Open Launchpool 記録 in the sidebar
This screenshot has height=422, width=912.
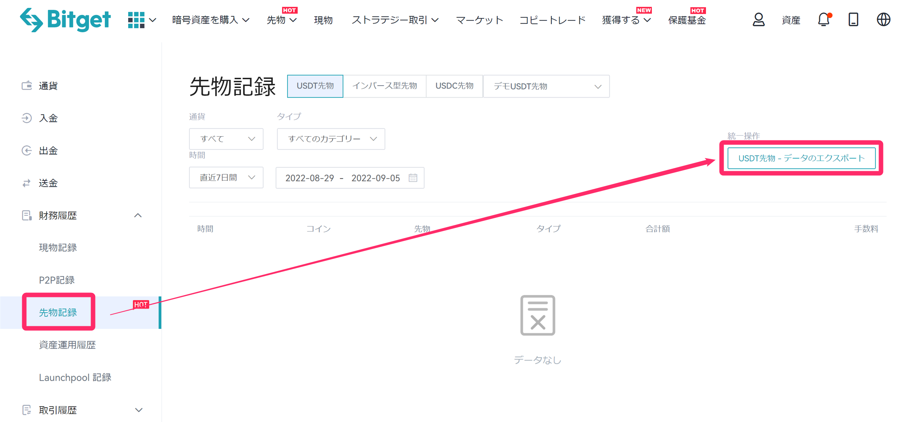(75, 377)
